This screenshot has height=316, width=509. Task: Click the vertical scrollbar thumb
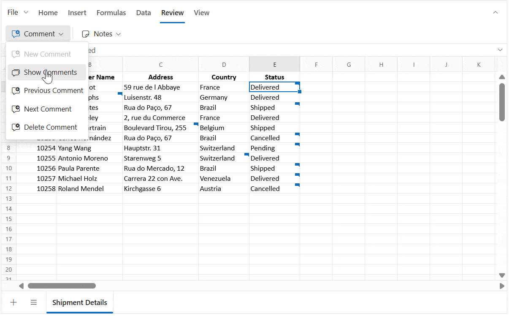[x=502, y=102]
